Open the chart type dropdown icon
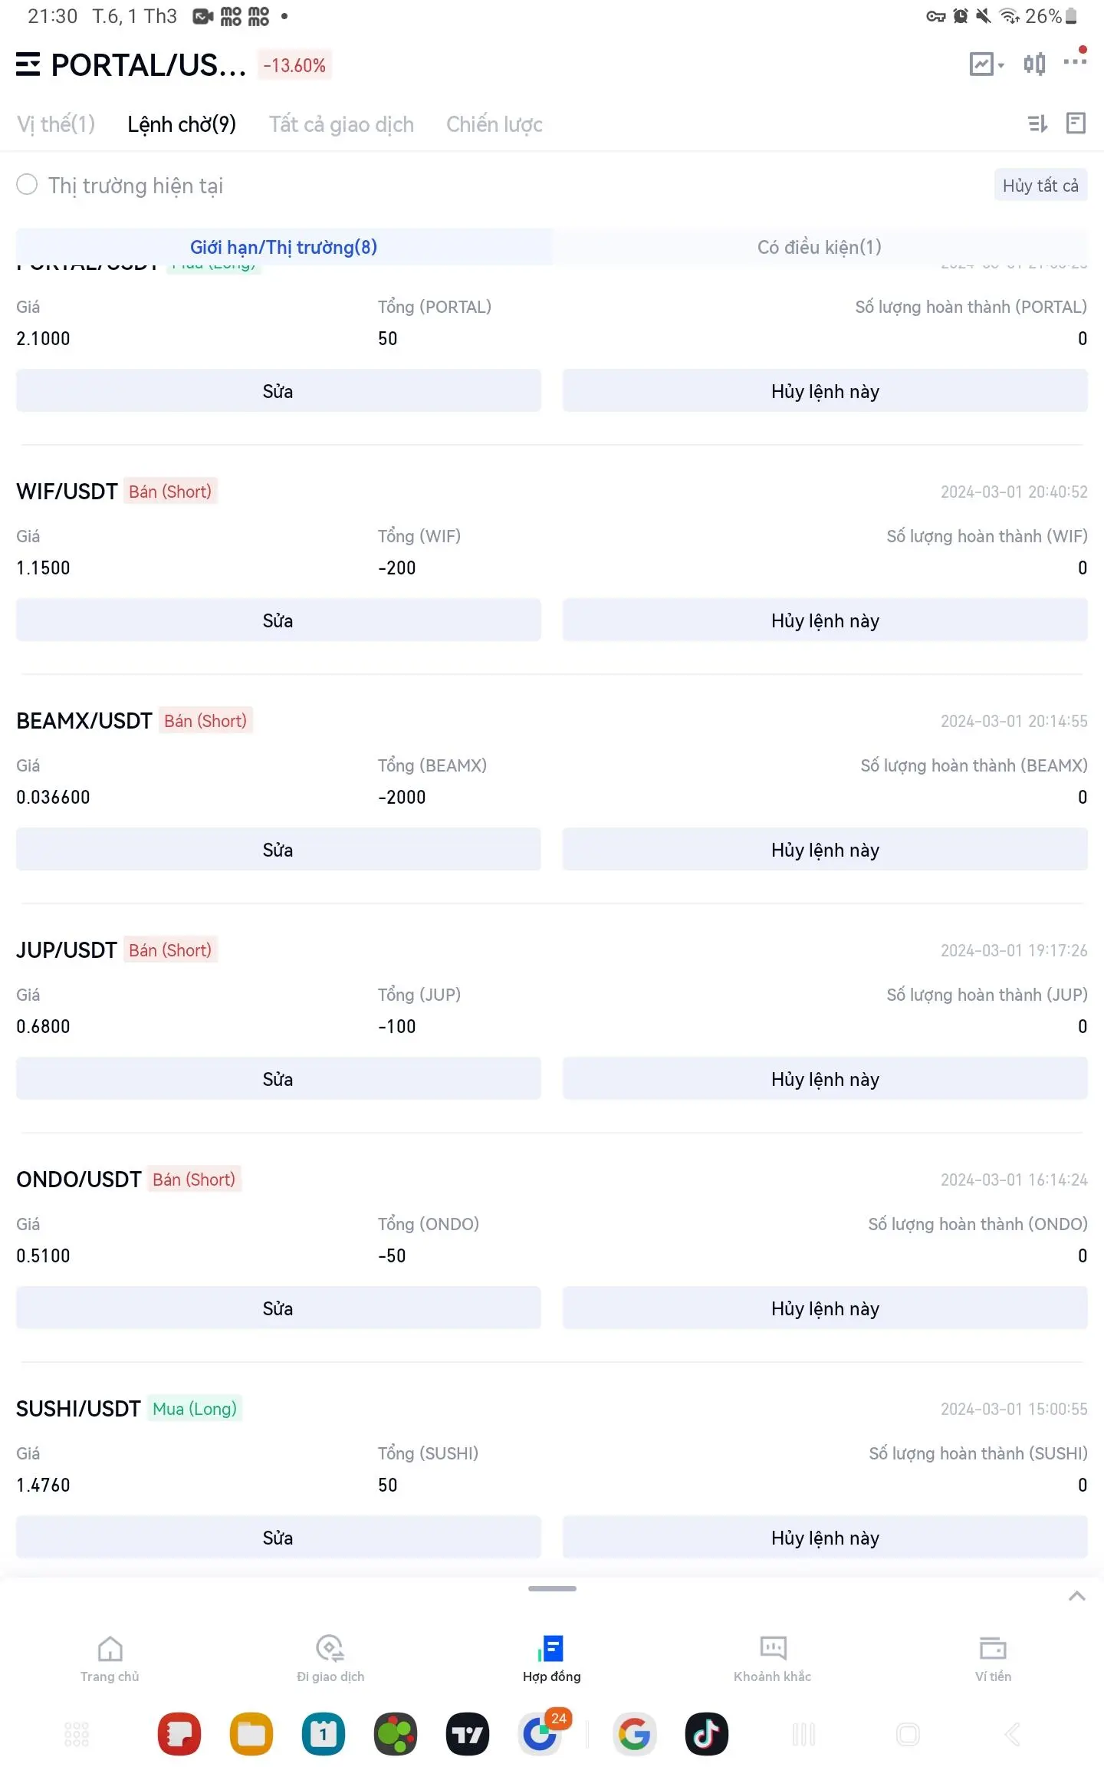1104x1767 pixels. tap(986, 64)
